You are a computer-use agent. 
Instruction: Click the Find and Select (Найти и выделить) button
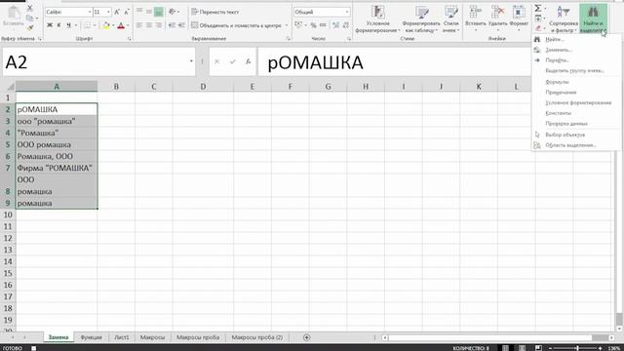pyautogui.click(x=594, y=19)
